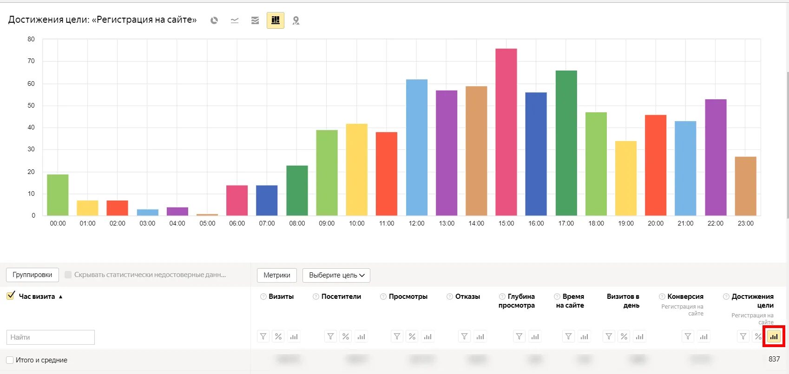This screenshot has height=374, width=789.
Task: Switch to map chart view
Action: point(296,20)
